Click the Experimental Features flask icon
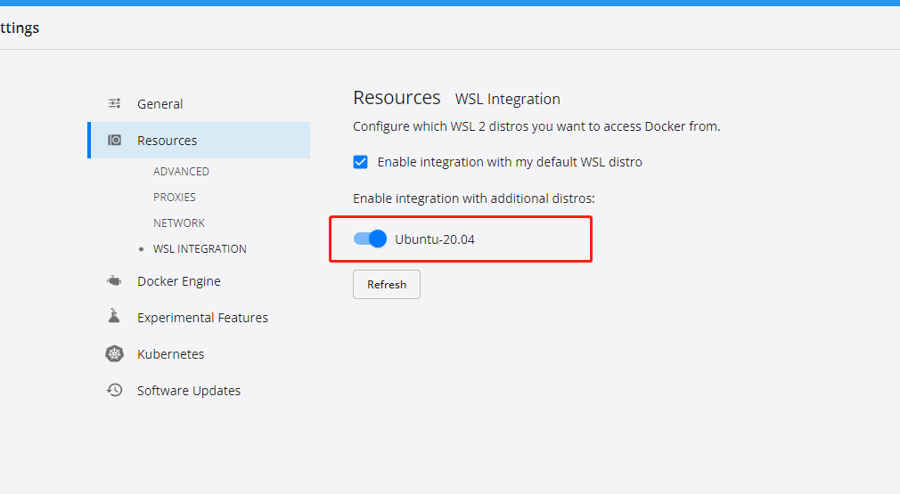 click(x=114, y=317)
